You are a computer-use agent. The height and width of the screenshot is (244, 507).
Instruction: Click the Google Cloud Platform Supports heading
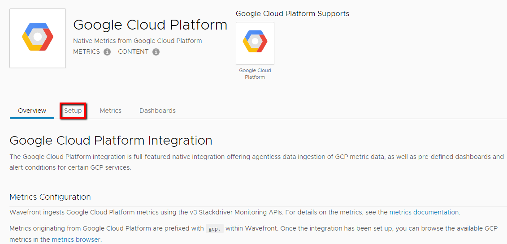tap(293, 14)
